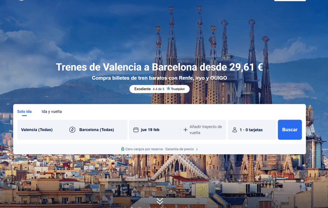Click the Trenes de Valencia a Barcelona headline
The image size is (328, 208).
[x=159, y=67]
